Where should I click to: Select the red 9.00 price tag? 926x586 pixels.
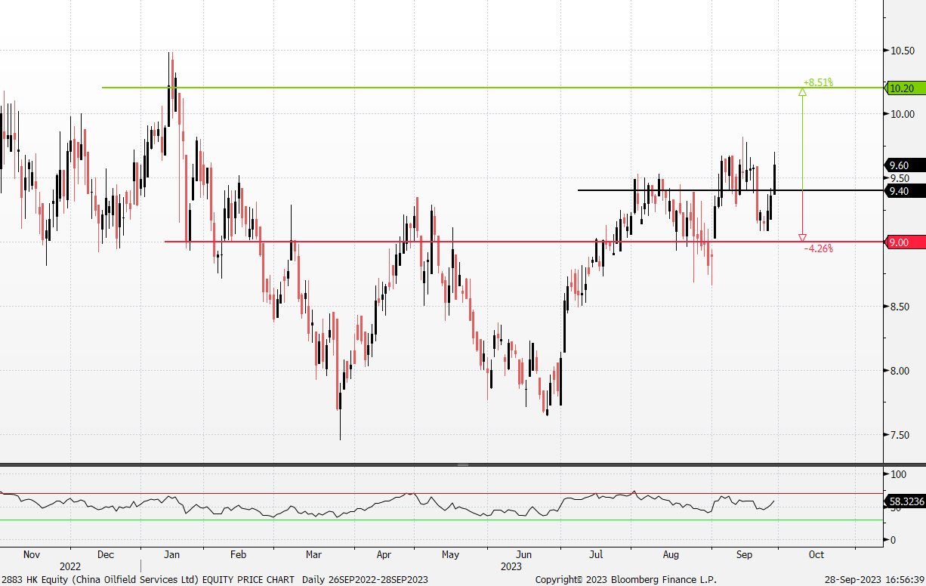point(899,242)
